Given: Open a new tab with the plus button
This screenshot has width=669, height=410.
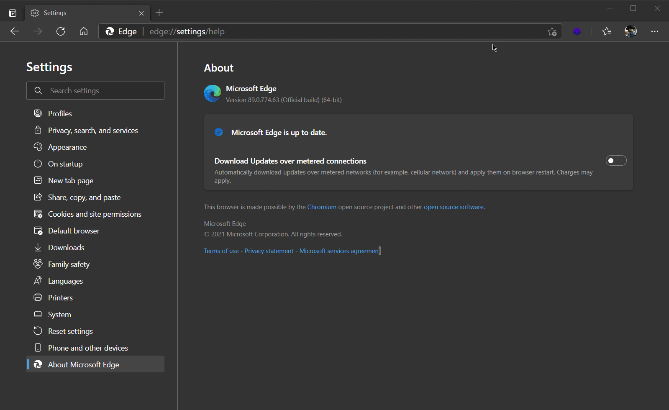Looking at the screenshot, I should click(x=159, y=13).
